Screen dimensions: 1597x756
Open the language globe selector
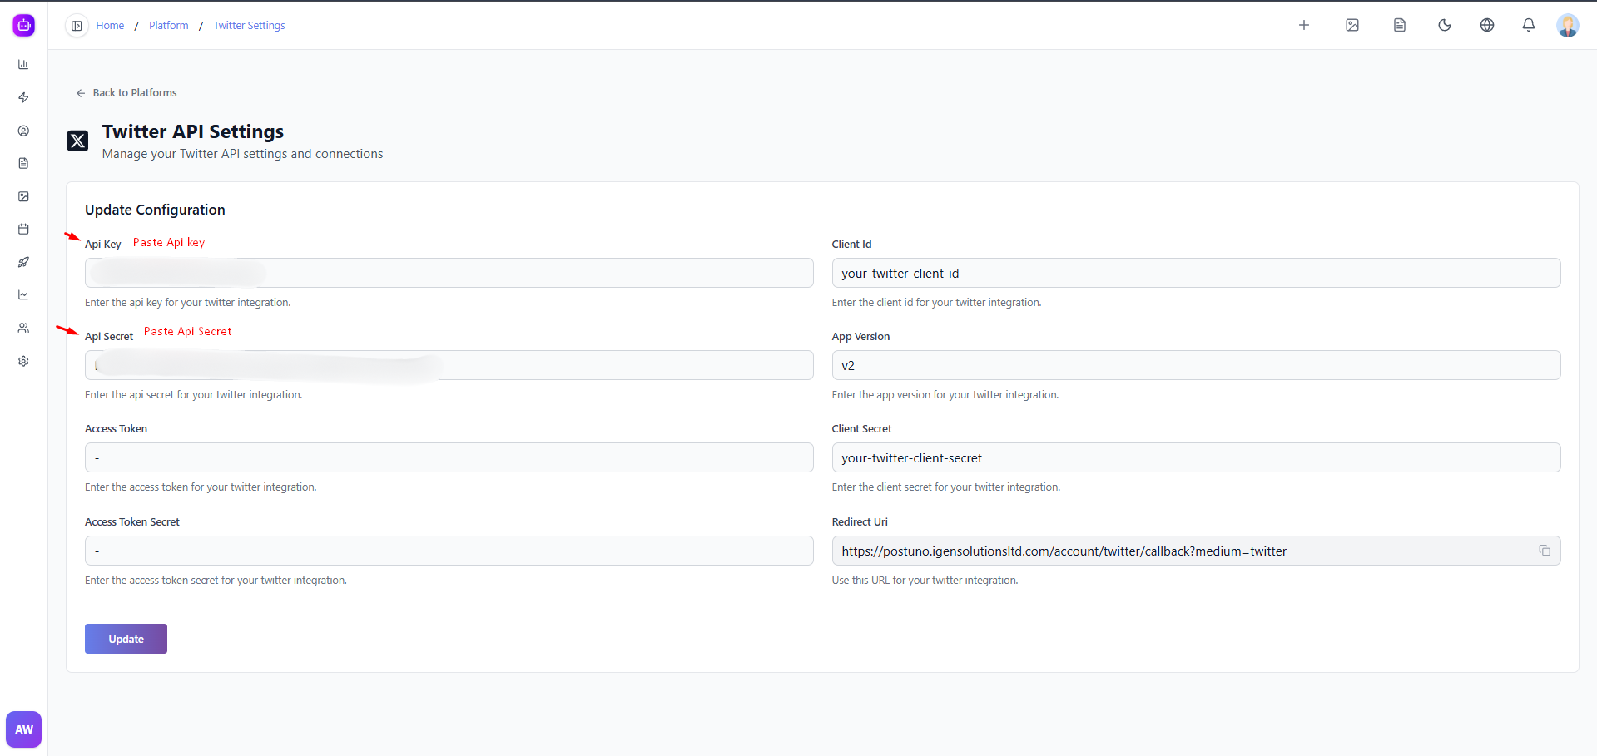tap(1486, 26)
